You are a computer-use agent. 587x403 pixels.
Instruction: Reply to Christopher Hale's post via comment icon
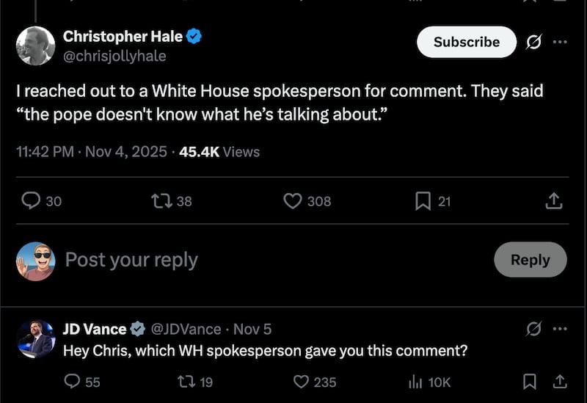31,200
